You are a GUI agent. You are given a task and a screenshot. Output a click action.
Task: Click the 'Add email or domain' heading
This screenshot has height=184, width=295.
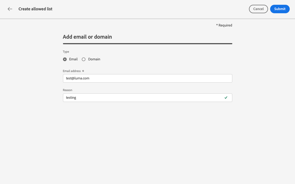(x=87, y=37)
